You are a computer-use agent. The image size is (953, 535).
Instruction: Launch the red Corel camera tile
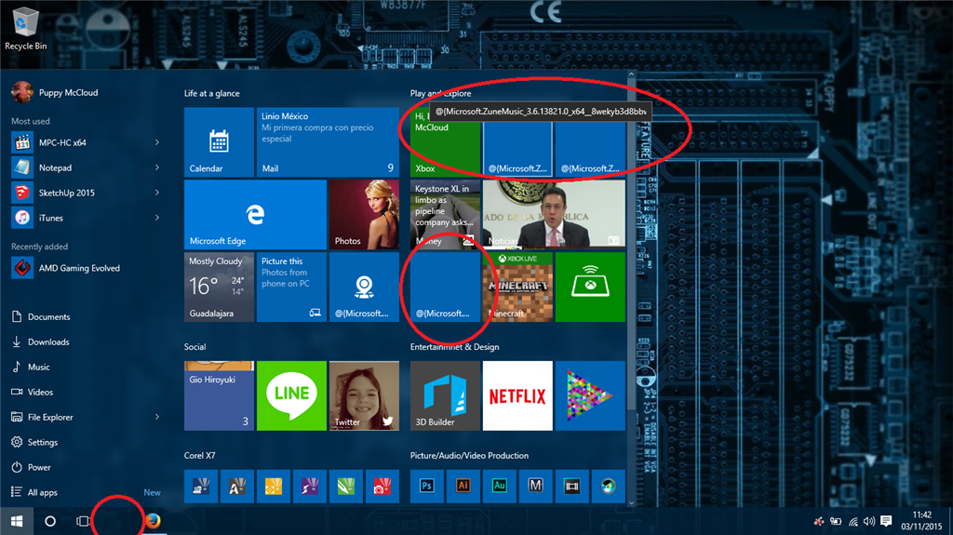pyautogui.click(x=383, y=487)
